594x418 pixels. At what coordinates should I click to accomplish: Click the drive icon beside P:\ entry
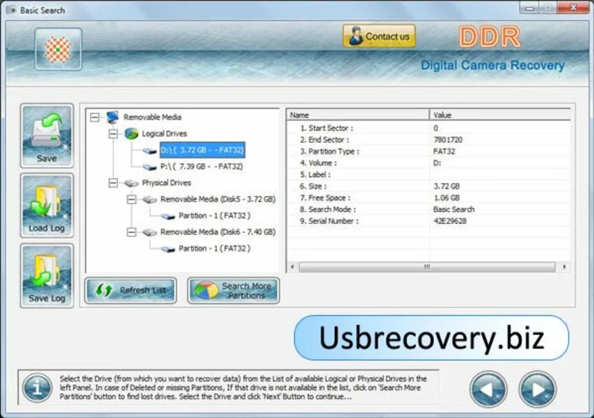tap(150, 167)
